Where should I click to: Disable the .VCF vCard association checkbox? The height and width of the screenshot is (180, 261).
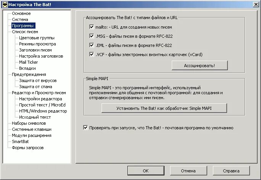click(x=92, y=55)
